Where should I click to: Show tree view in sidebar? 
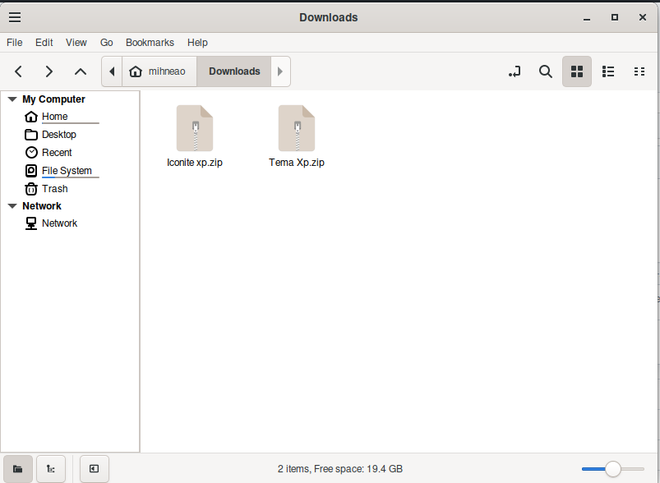(x=51, y=469)
